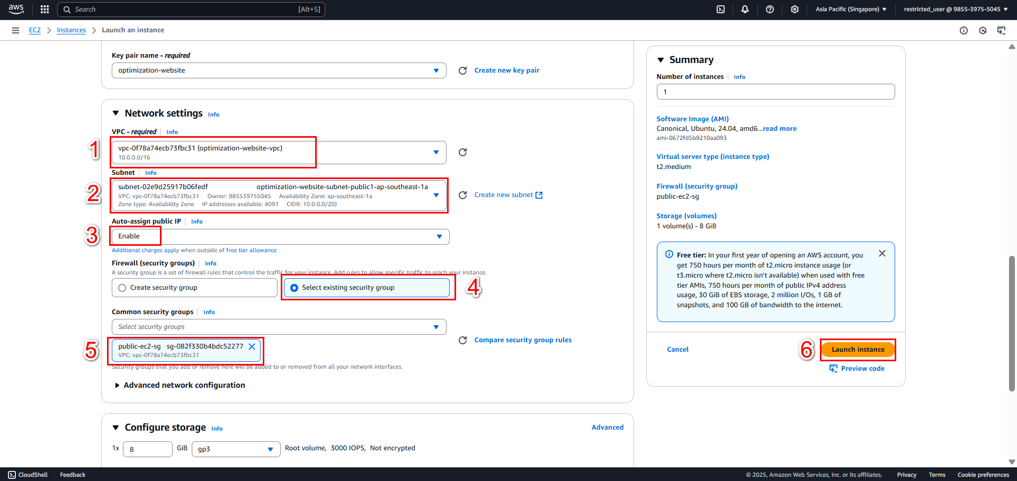The height and width of the screenshot is (481, 1017).
Task: Go to the Instances breadcrumb
Action: tap(72, 30)
